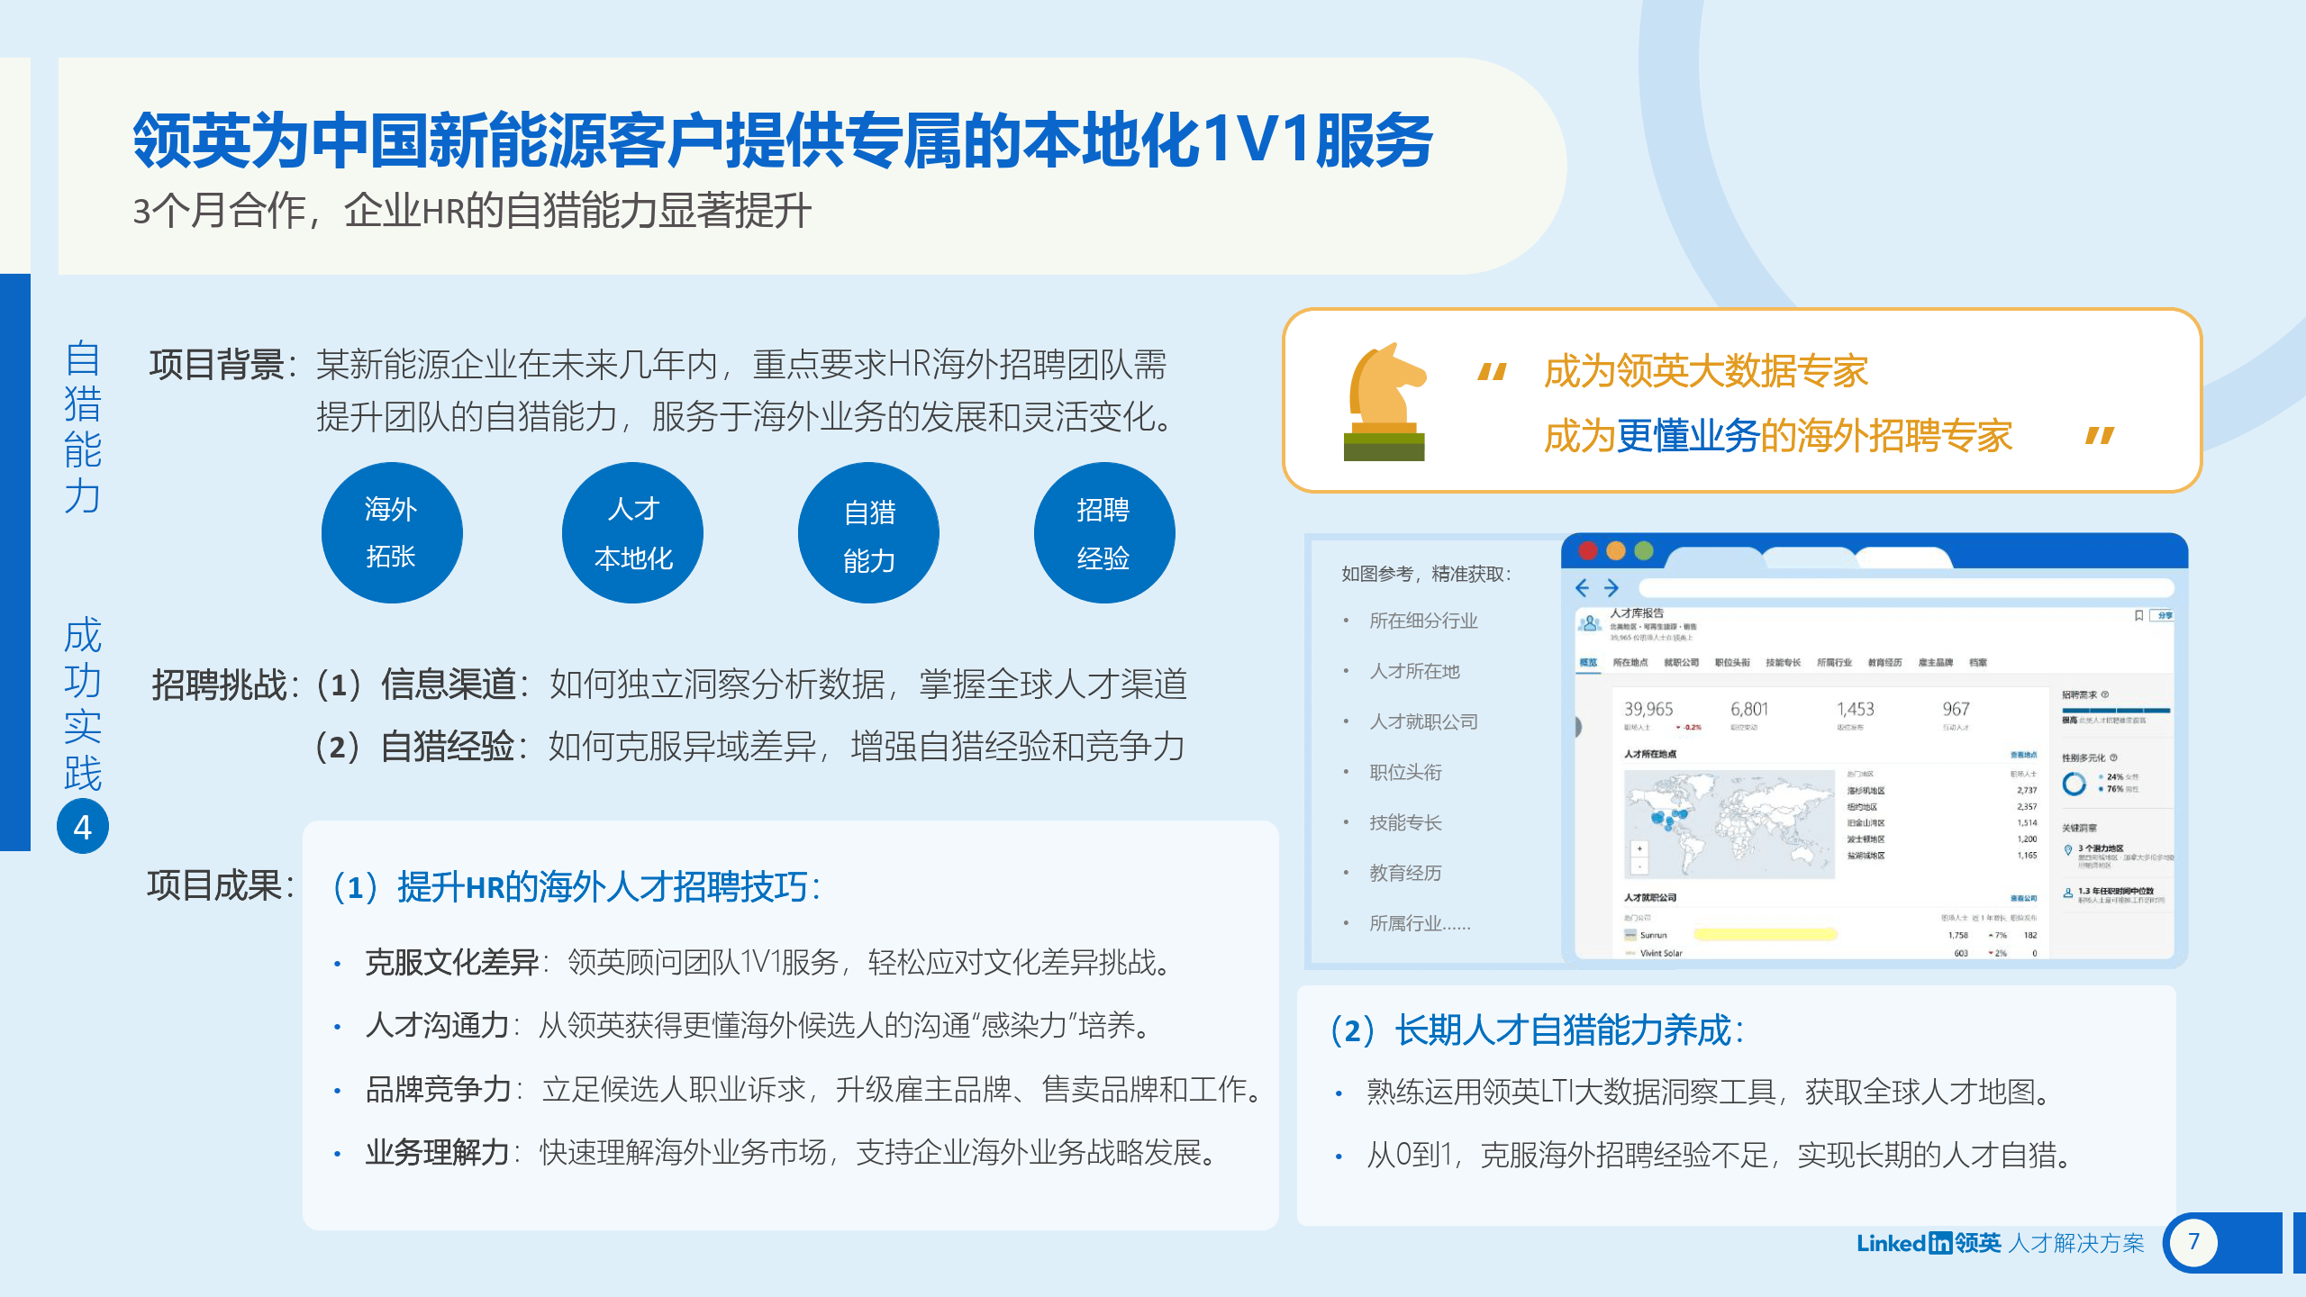Viewport: 2306px width, 1297px height.
Task: Click the 纽约地区 row in top regions
Action: 1942,807
